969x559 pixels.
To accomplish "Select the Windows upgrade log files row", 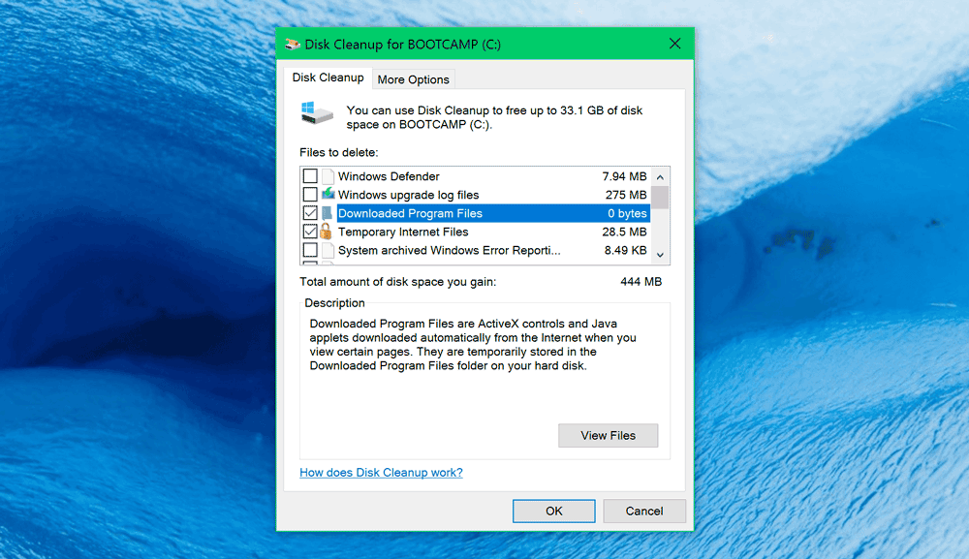I will pyautogui.click(x=475, y=195).
